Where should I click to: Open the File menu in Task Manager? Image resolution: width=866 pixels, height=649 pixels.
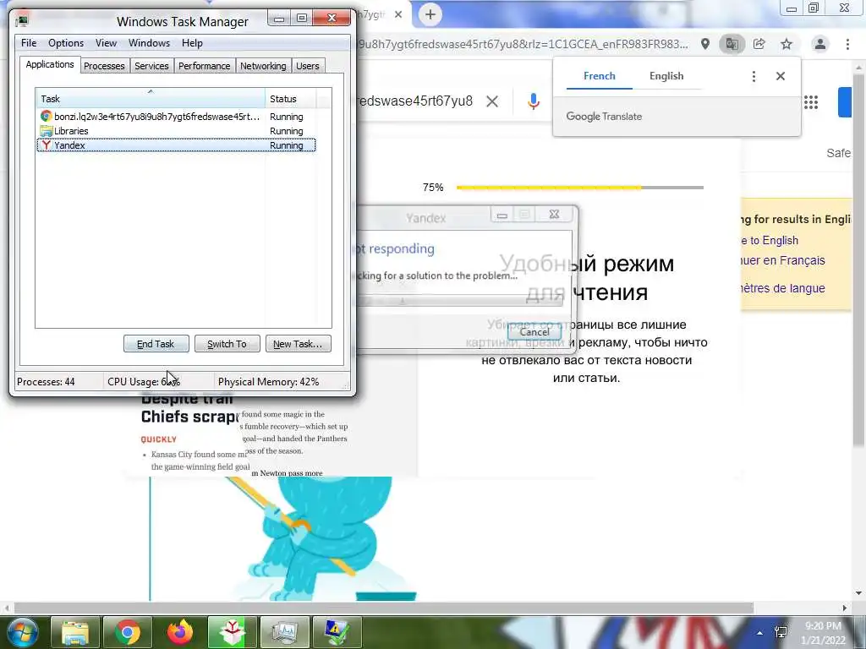tap(29, 43)
